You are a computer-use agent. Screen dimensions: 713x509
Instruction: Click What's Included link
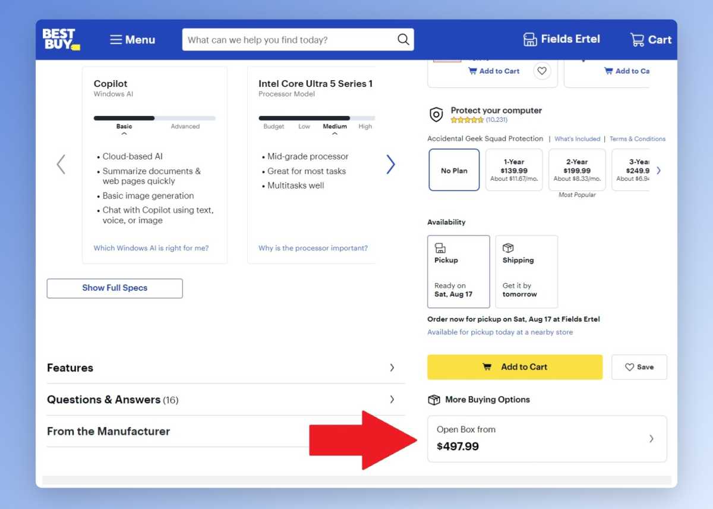coord(577,139)
